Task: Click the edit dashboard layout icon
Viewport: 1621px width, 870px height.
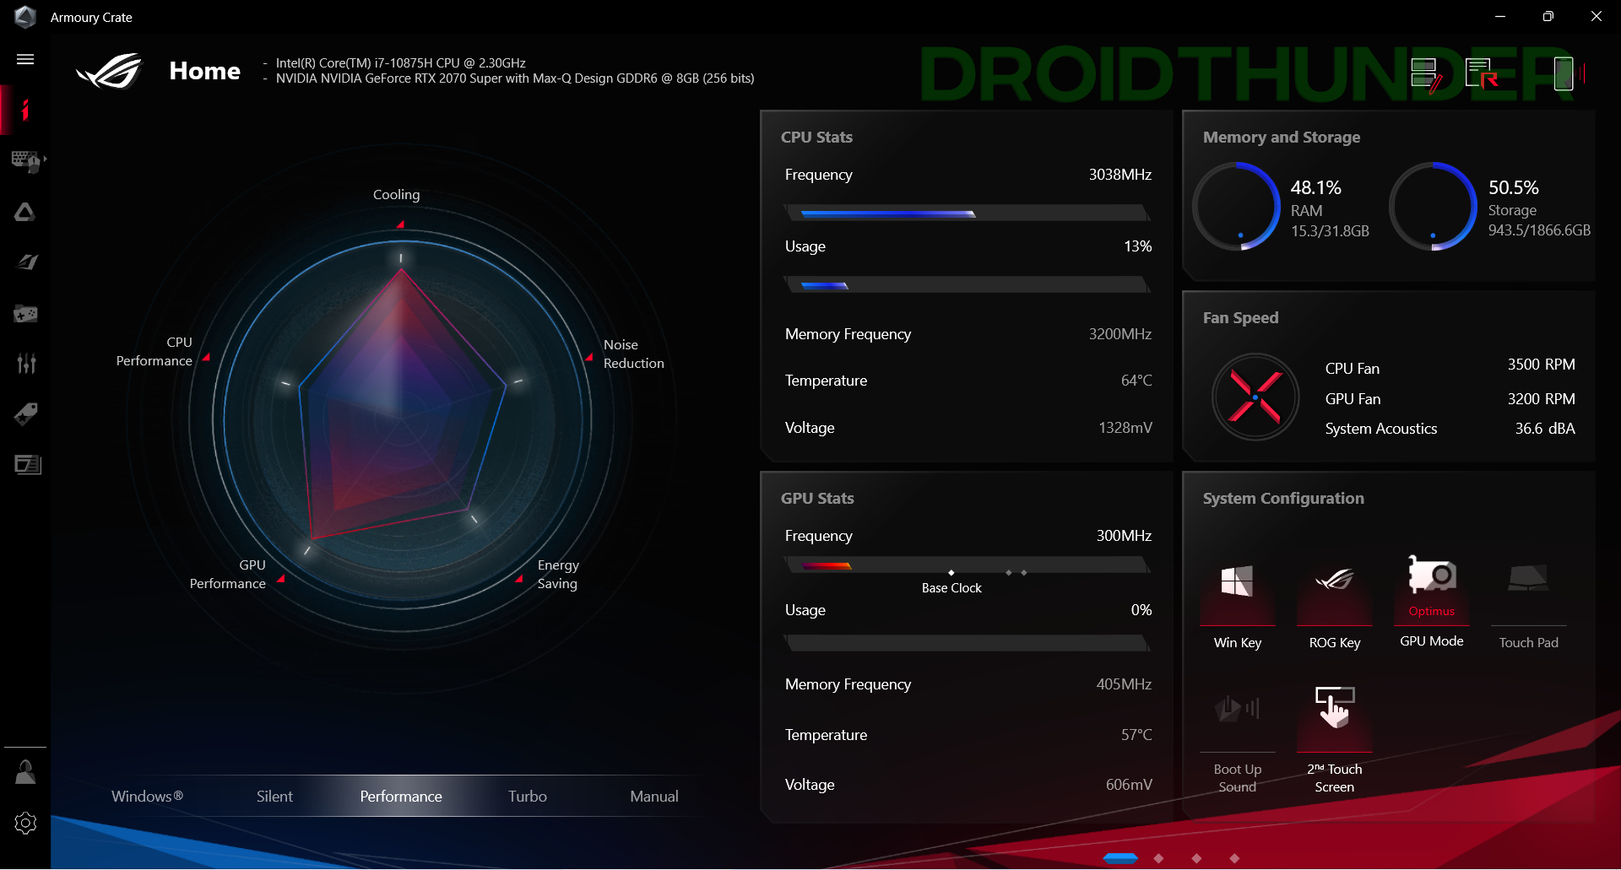Action: (1426, 74)
